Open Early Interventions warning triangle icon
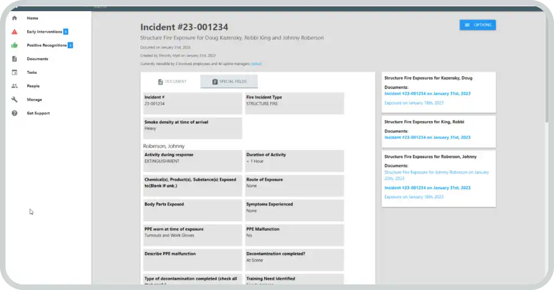Image resolution: width=554 pixels, height=290 pixels. [x=15, y=32]
